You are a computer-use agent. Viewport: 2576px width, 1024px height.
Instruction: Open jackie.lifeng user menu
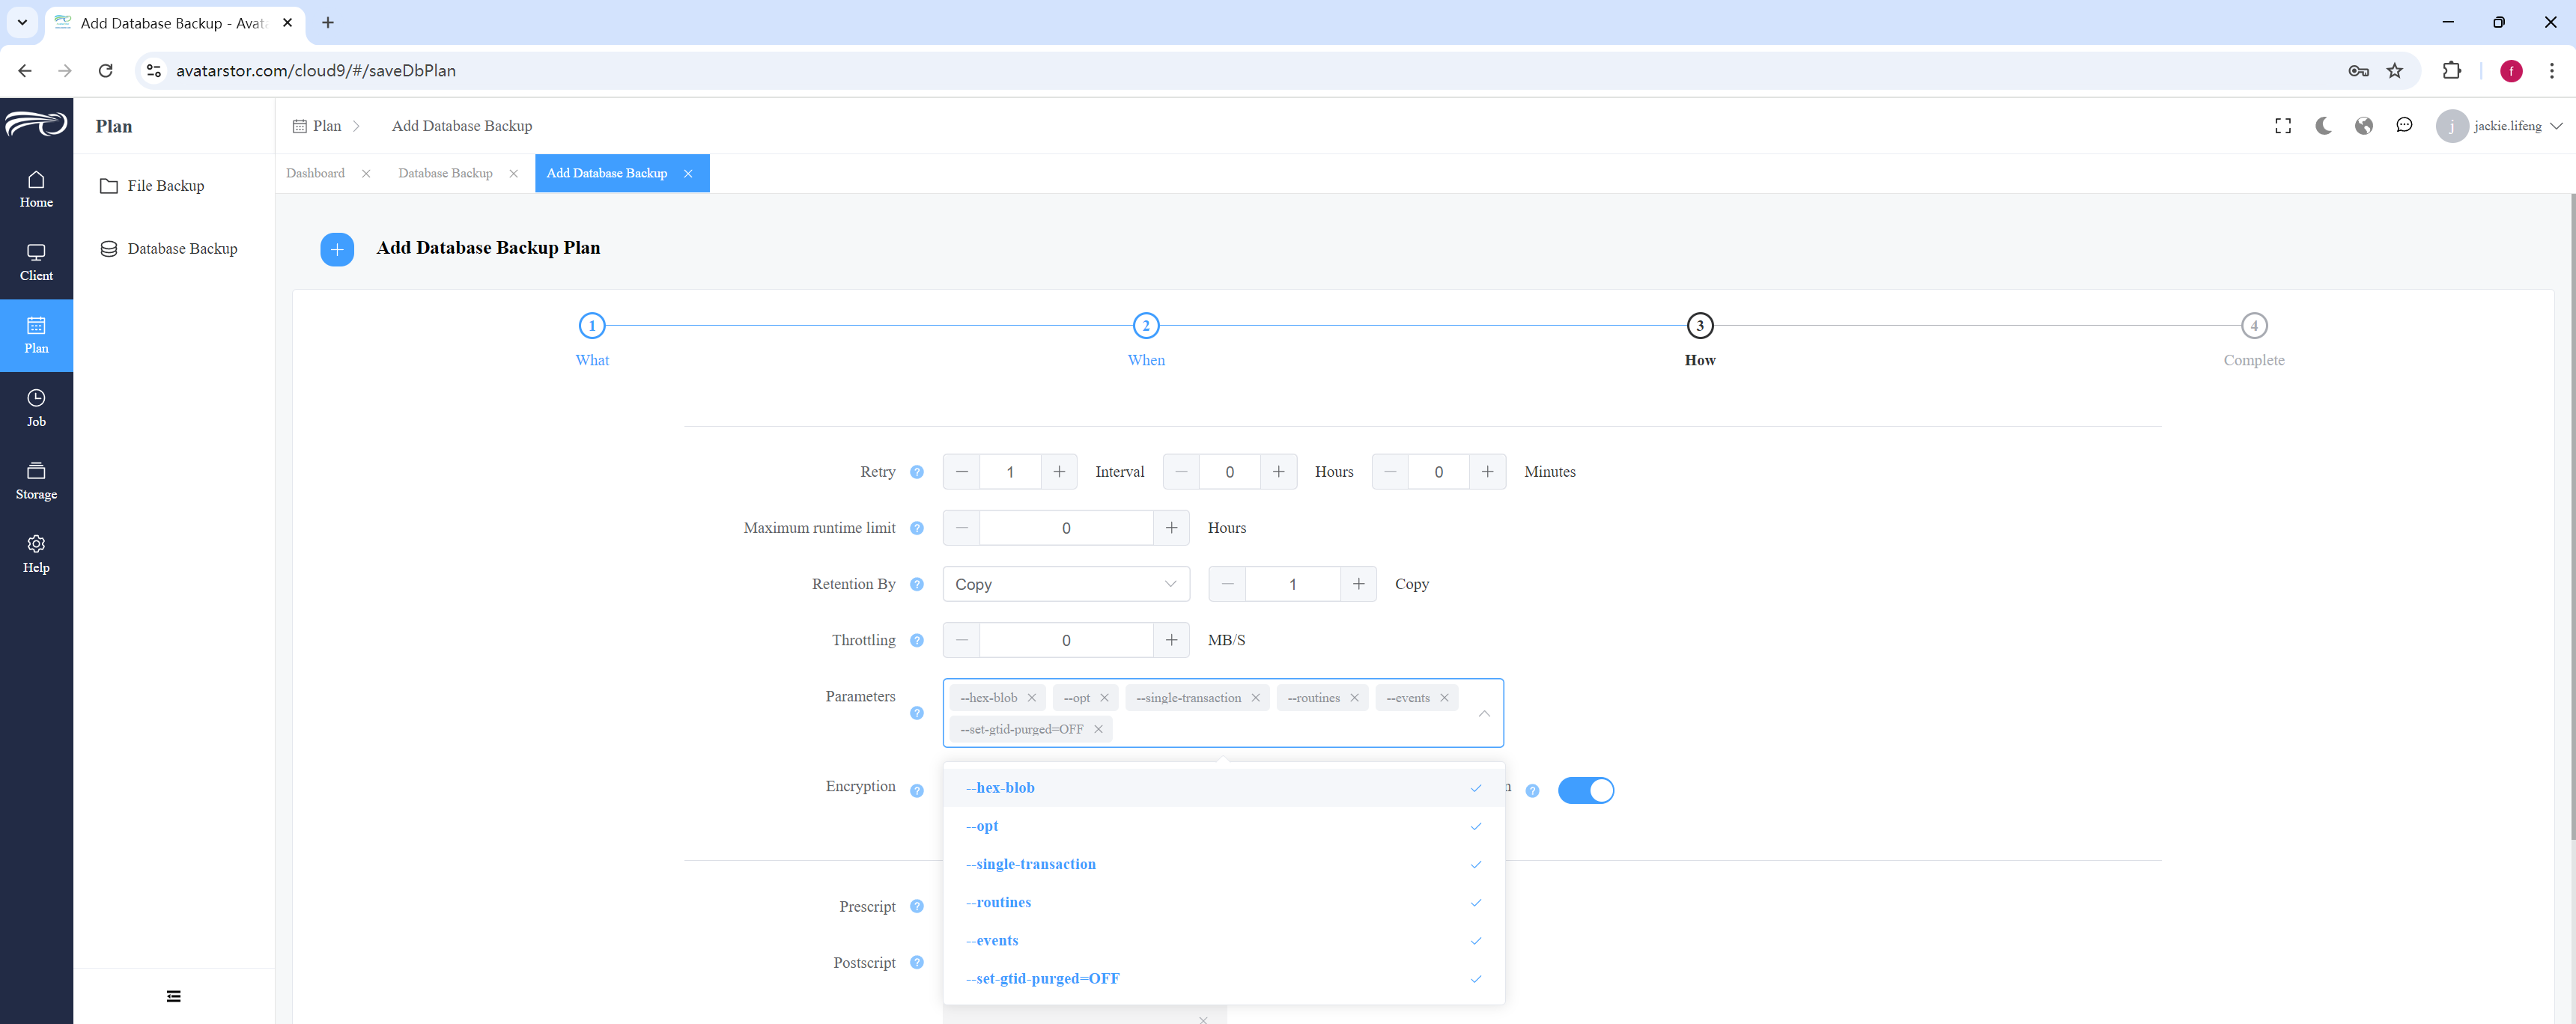pos(2499,126)
